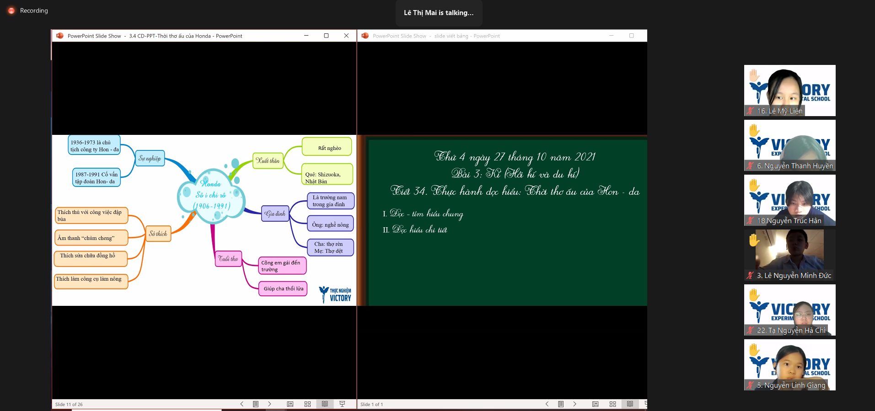Click the red Recording indicator

point(11,11)
